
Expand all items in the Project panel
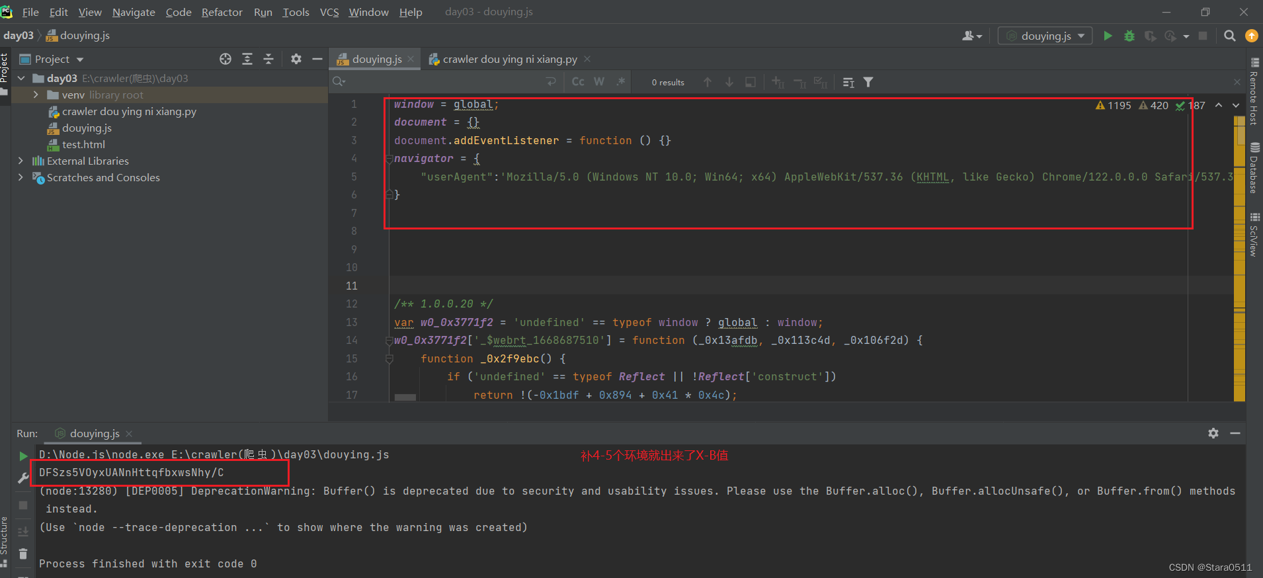(247, 59)
